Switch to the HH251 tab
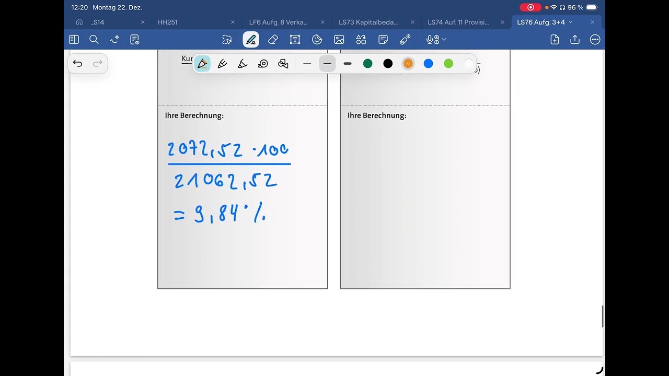Viewport: 669px width, 376px height. coord(168,22)
